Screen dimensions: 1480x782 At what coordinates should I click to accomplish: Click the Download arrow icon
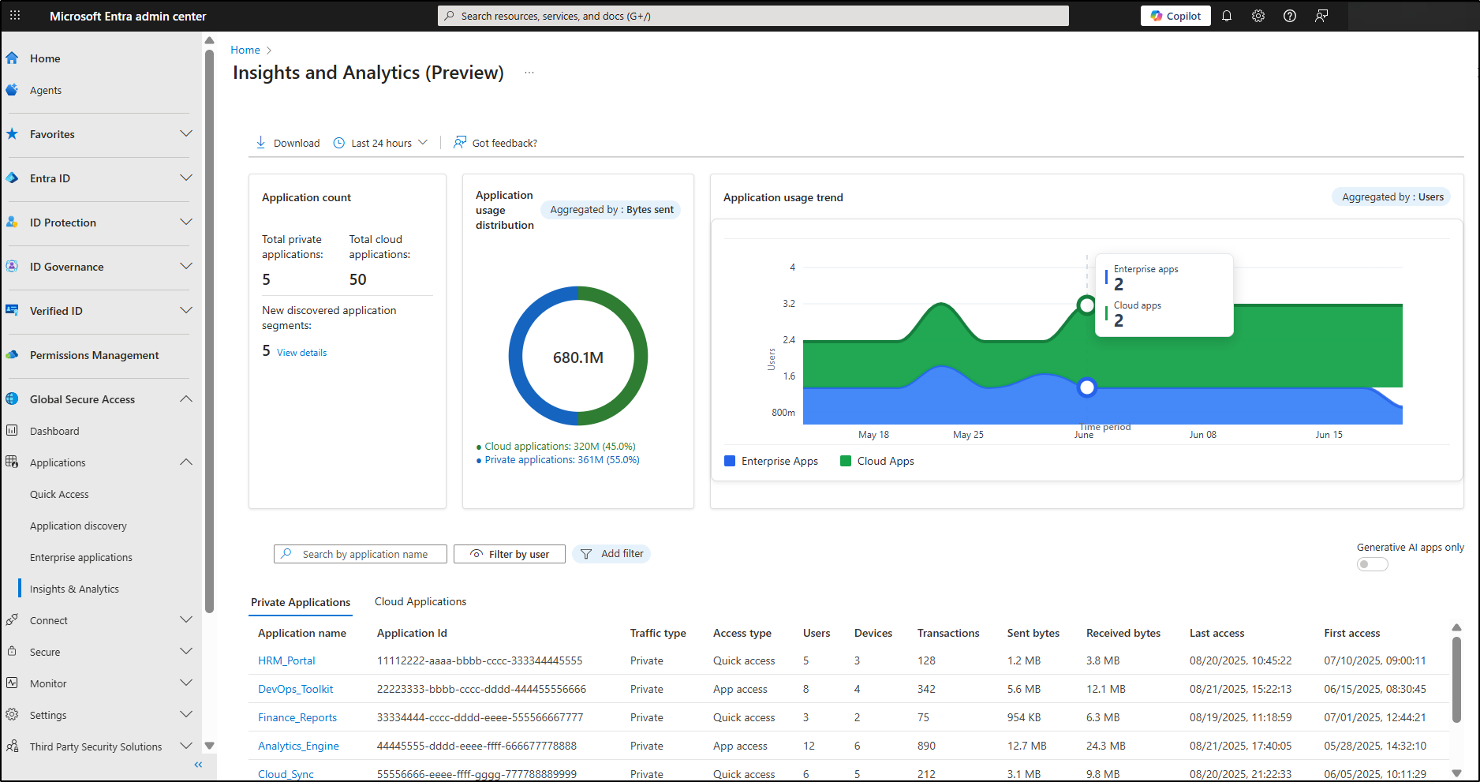click(261, 143)
